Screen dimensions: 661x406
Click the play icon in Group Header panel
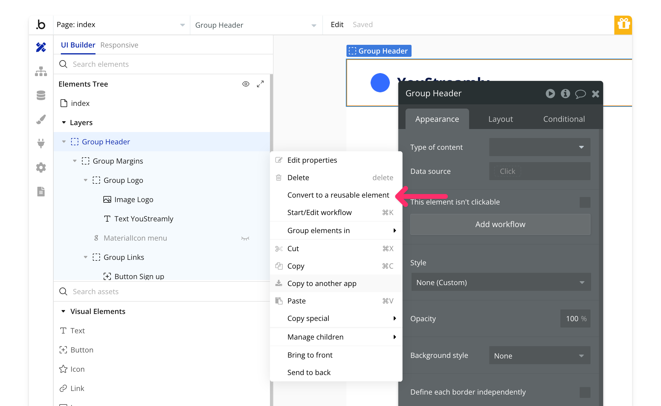(x=550, y=94)
